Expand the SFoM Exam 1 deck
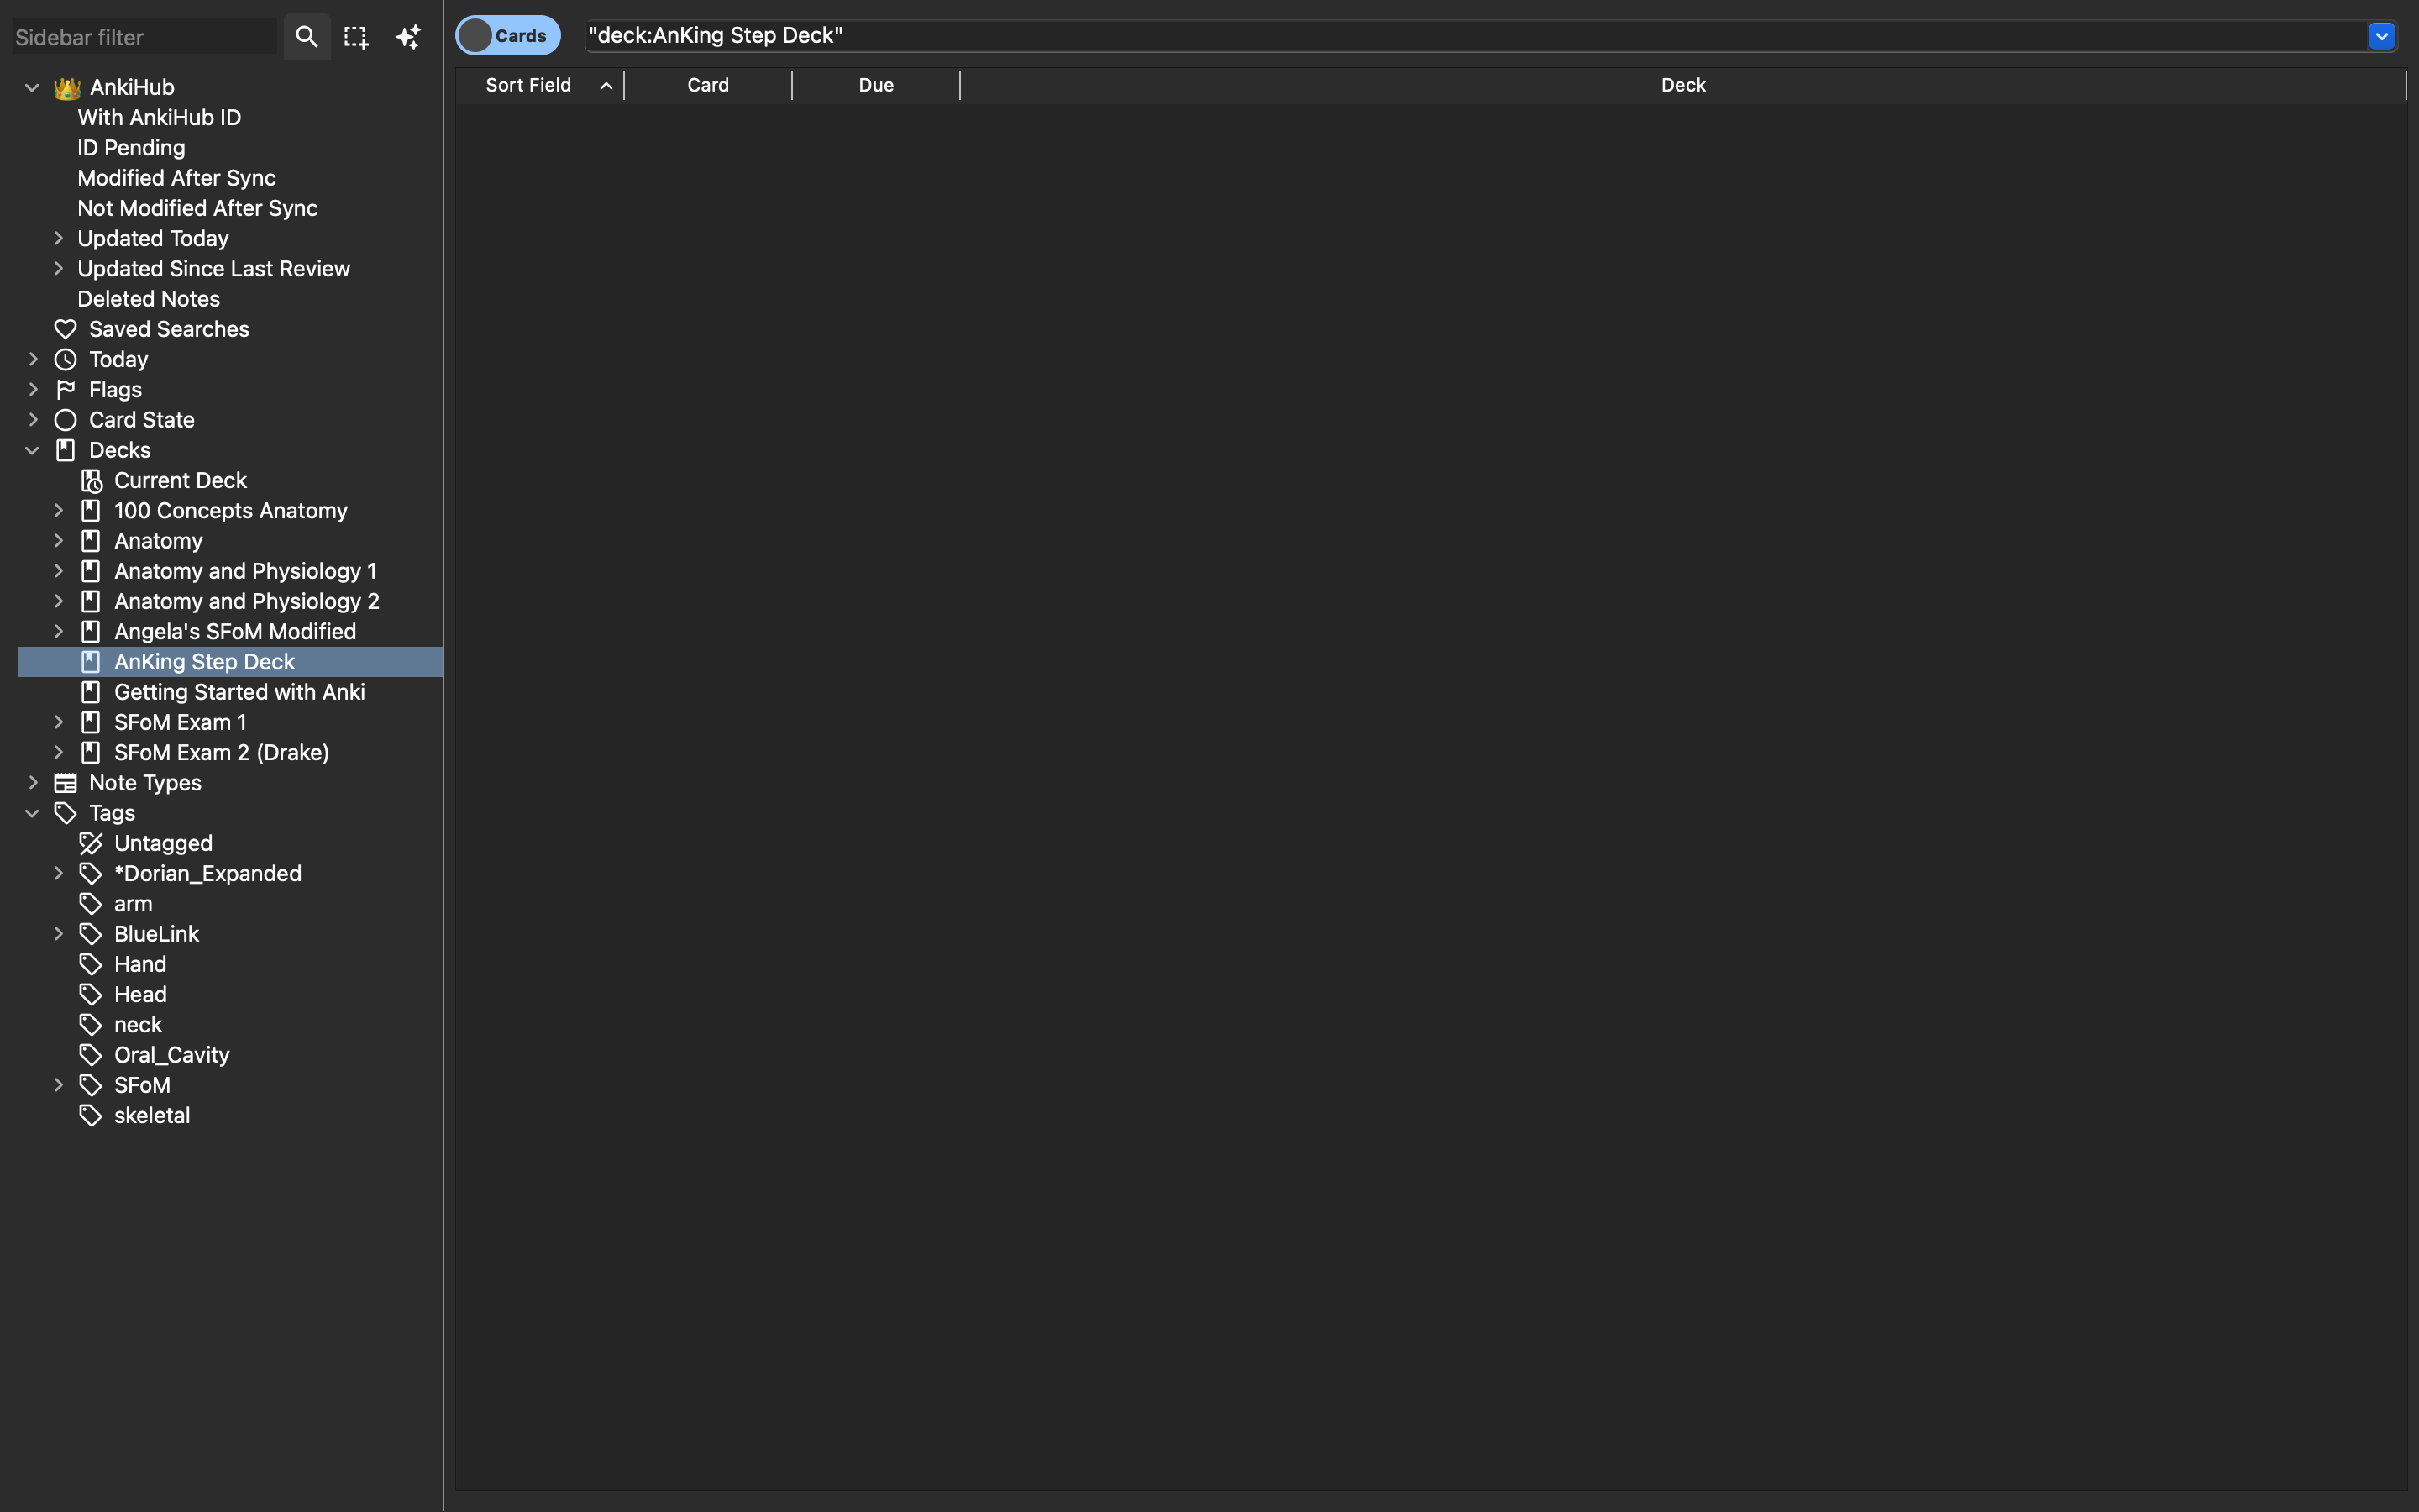 pos(58,722)
